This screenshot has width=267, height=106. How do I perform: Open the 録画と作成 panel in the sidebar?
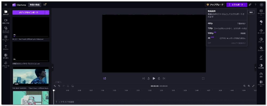click(x=6, y=21)
